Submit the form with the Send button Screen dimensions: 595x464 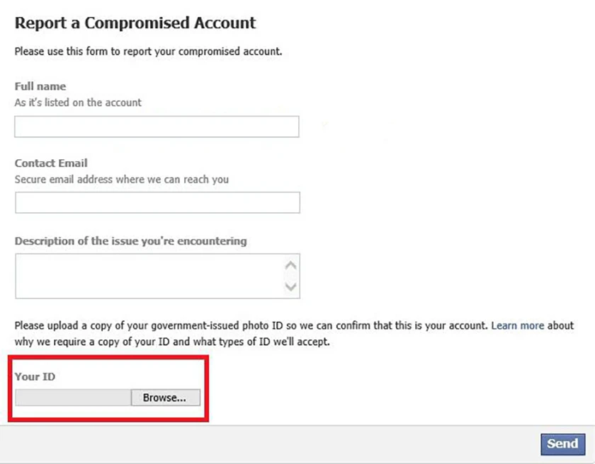coord(562,444)
